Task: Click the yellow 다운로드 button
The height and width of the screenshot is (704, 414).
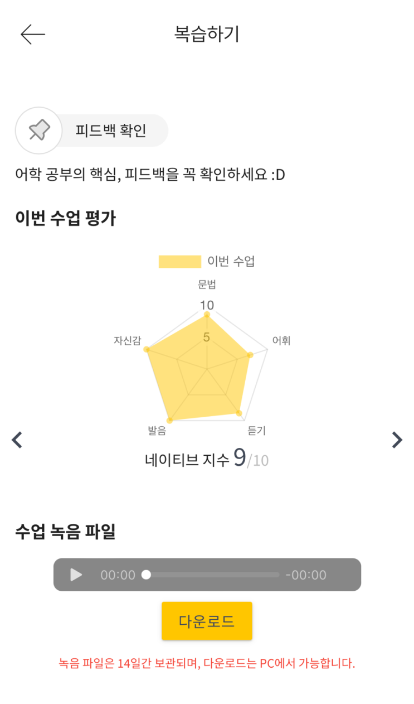Action: [207, 621]
